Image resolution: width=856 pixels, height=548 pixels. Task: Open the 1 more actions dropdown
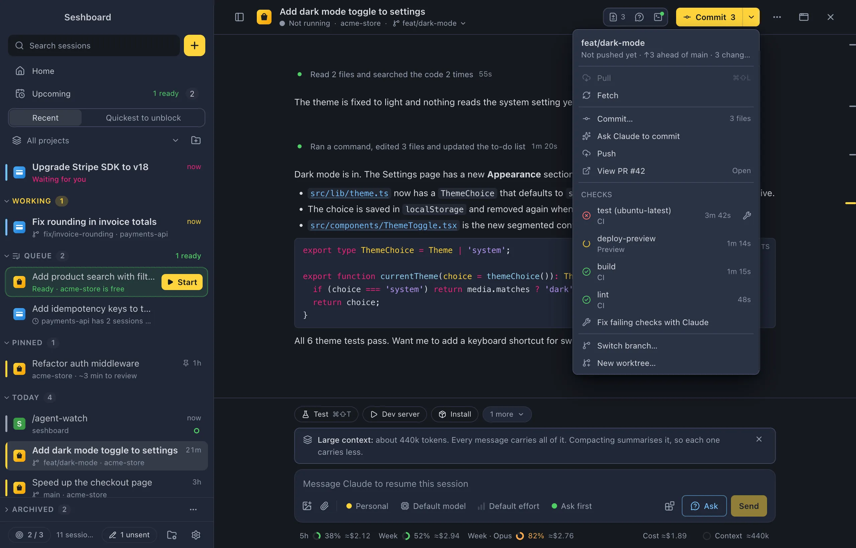point(507,414)
